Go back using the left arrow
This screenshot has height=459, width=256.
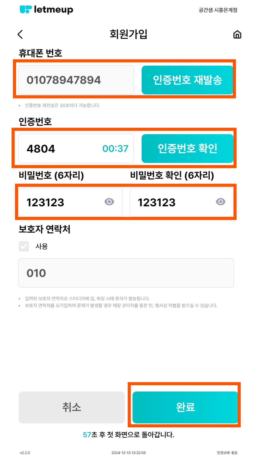20,34
